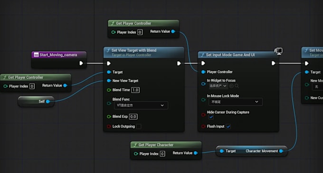Image resolution: width=323 pixels, height=173 pixels.
Task: Click the Blend Time value field 1.0
Action: click(135, 90)
